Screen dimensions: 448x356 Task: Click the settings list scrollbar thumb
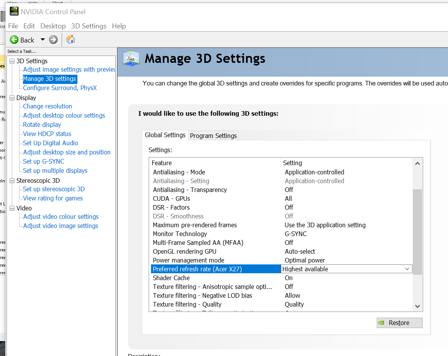click(417, 232)
